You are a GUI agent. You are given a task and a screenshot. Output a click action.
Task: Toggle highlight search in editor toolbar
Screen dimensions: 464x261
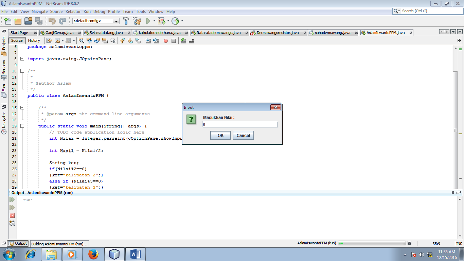point(105,41)
